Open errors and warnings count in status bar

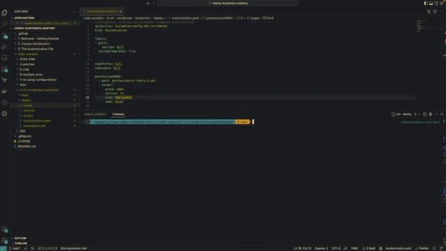(47, 248)
